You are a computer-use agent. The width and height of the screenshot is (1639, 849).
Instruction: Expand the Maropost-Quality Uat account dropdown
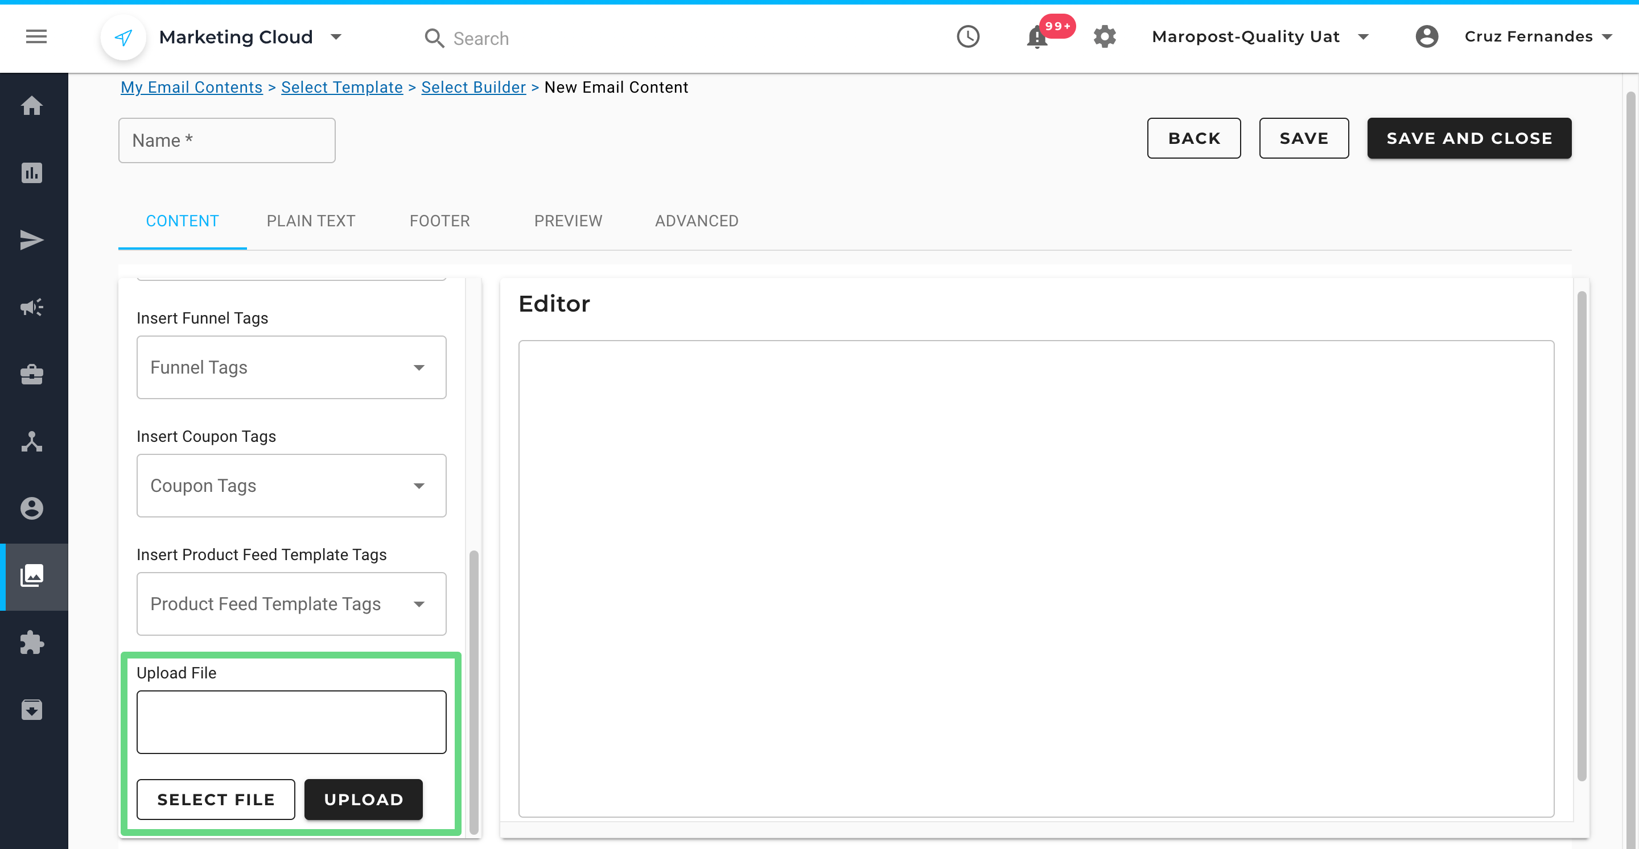click(1260, 37)
